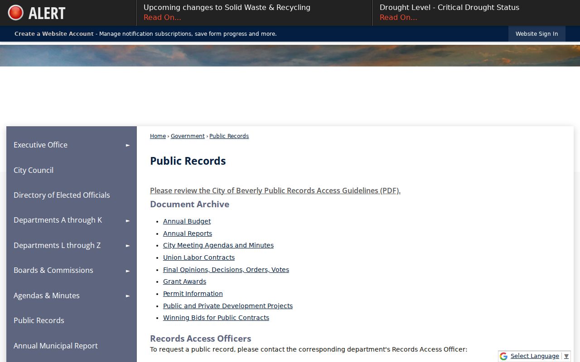Open Annual Municipal Report sidebar item

point(72,346)
